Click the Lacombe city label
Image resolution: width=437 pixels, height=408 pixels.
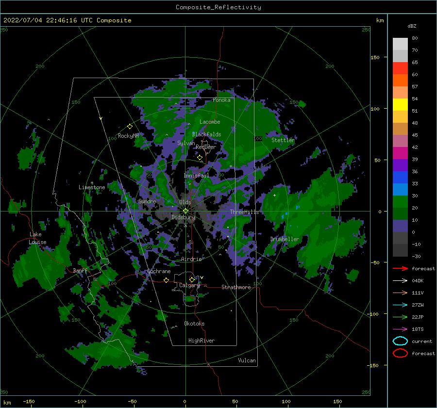coord(210,122)
